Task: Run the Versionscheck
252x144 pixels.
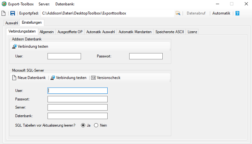Action: (x=106, y=78)
